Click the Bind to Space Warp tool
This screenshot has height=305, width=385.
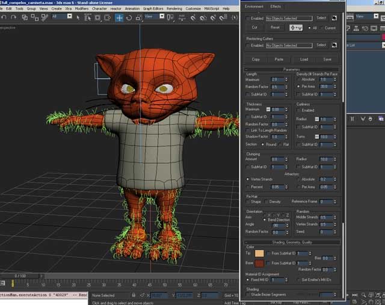(x=45, y=17)
